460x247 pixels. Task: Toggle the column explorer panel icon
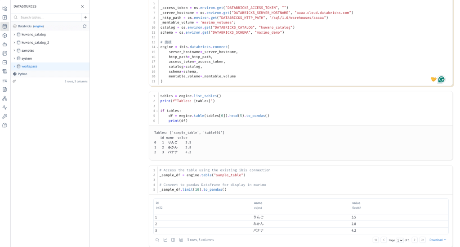(173, 240)
